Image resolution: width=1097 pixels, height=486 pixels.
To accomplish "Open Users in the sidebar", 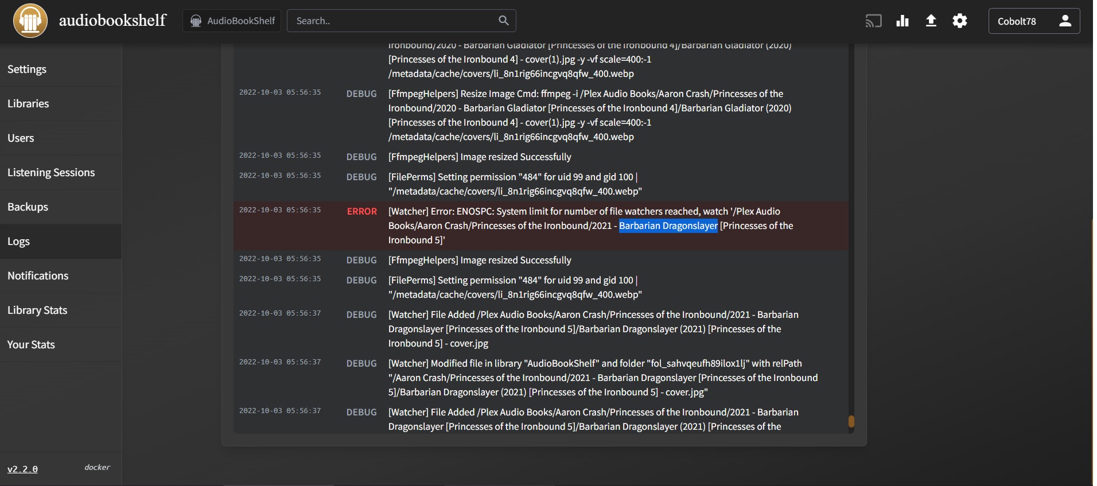I will (x=61, y=138).
